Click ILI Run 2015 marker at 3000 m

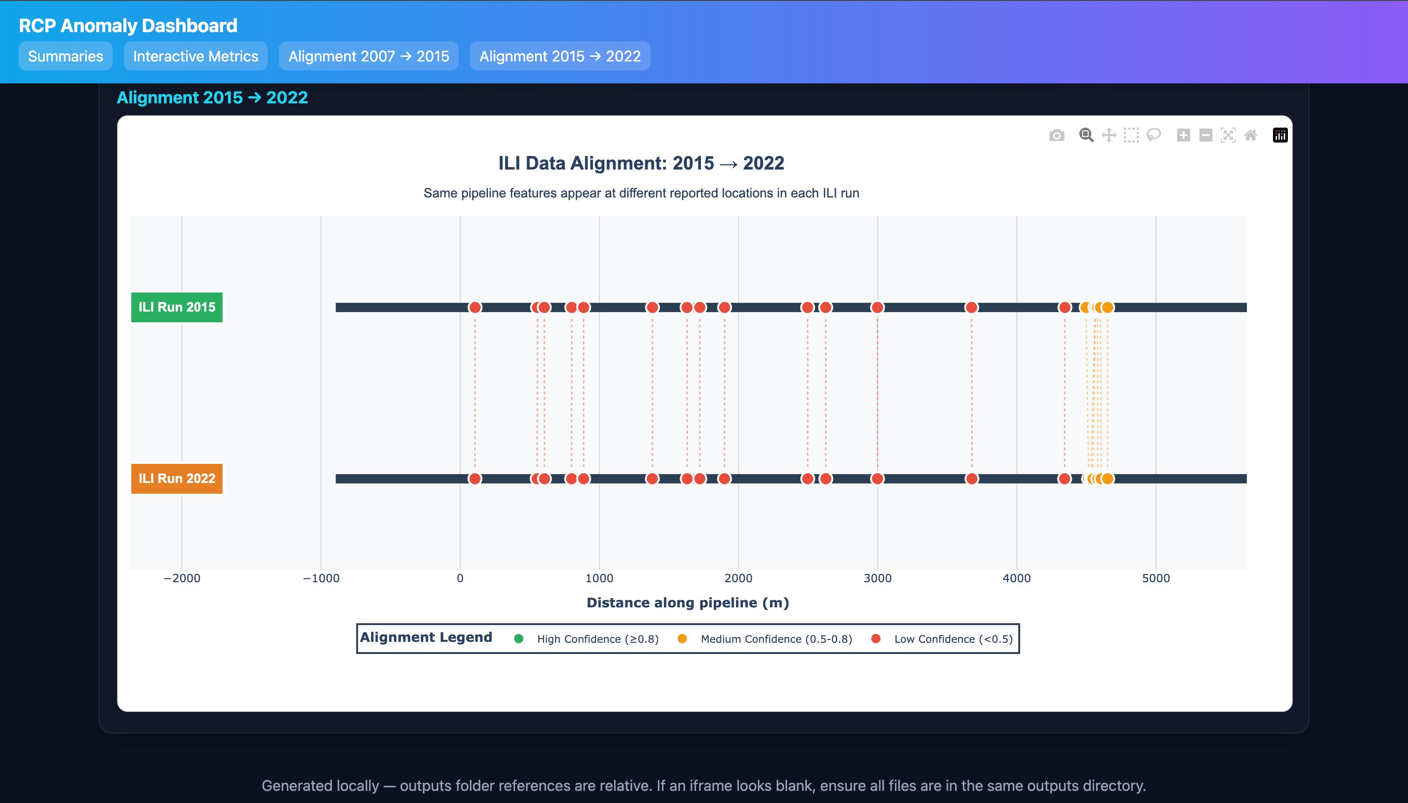click(x=877, y=307)
